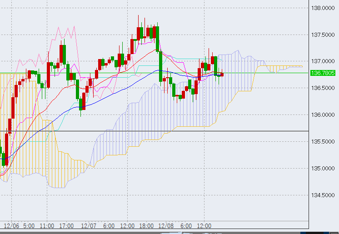Select the 135.5000 price scale label
The image size is (339, 234).
[323, 142]
